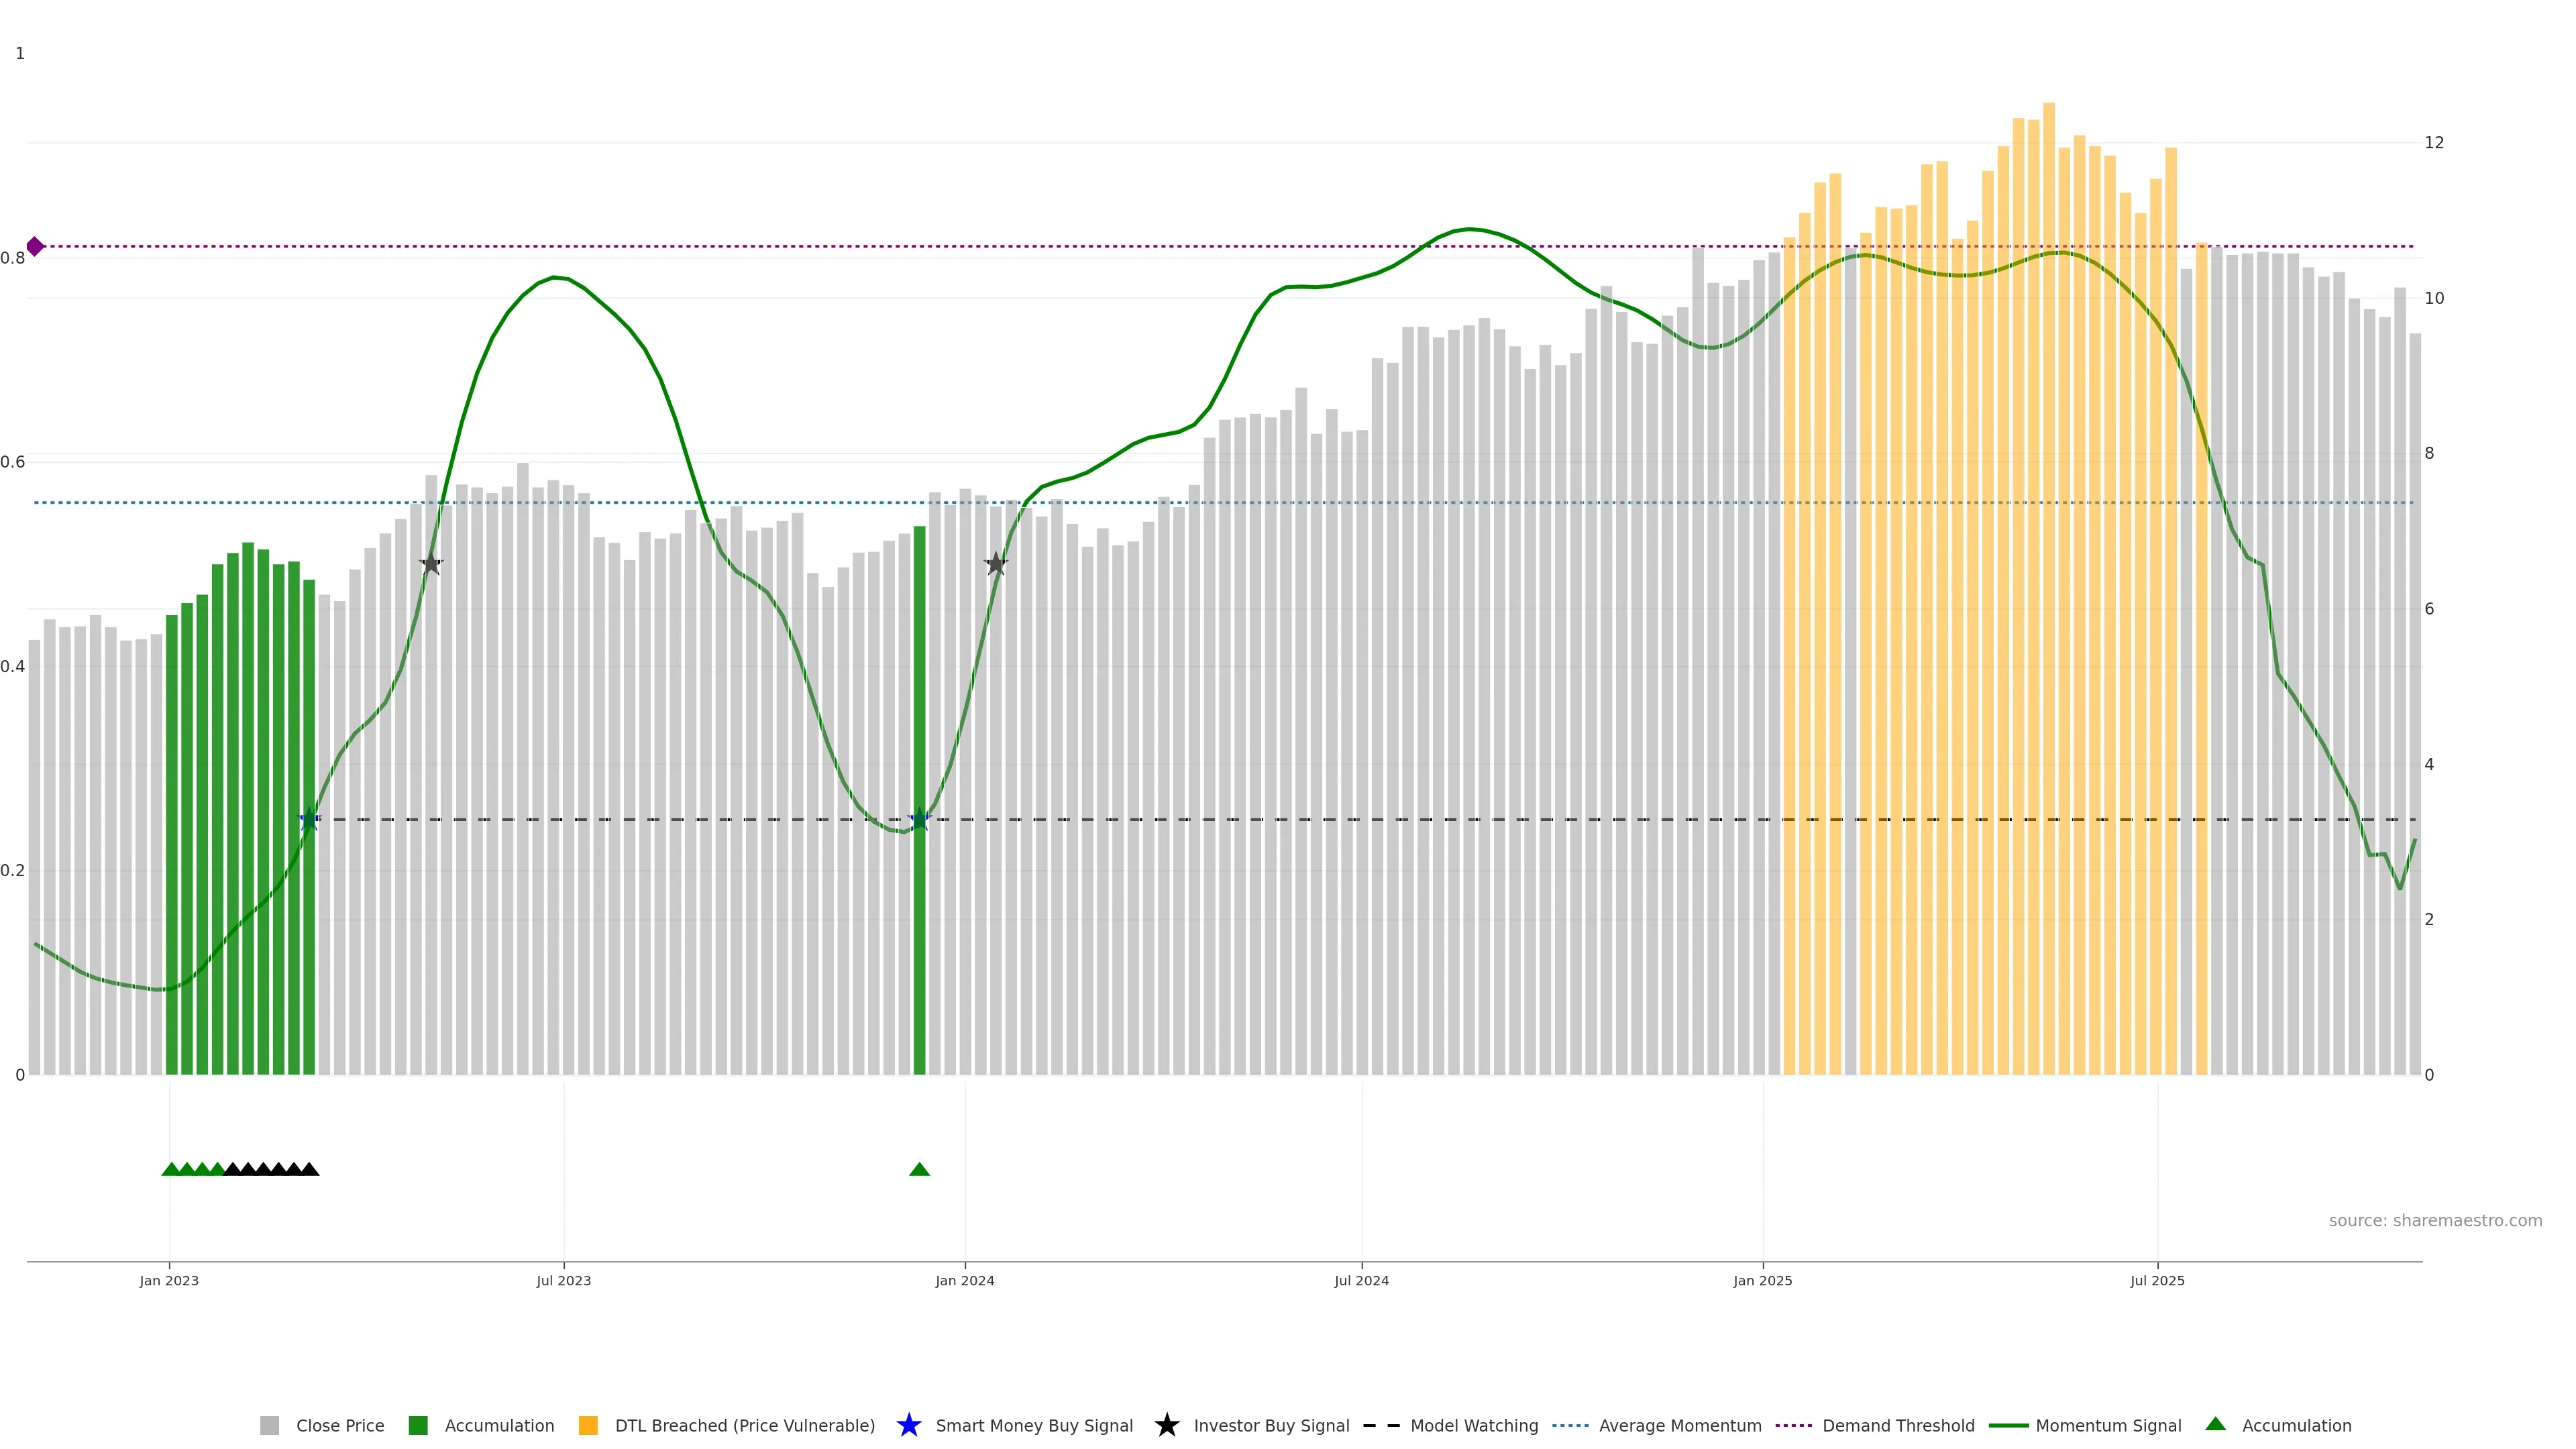Click the black Investor Buy star before July 2023
The height and width of the screenshot is (1449, 2576).
click(431, 564)
